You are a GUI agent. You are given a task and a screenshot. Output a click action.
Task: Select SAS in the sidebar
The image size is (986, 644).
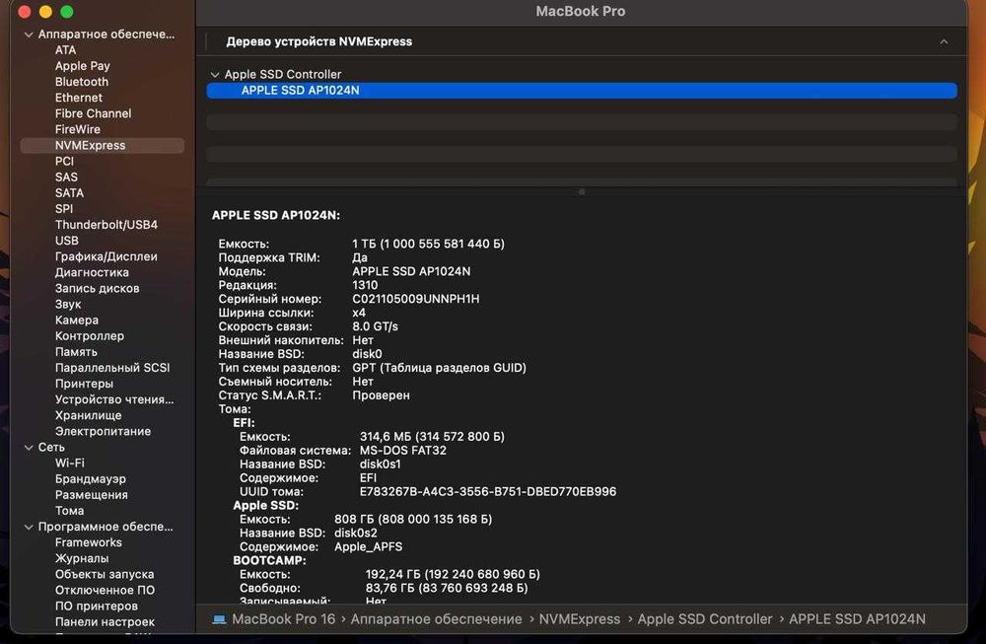tap(66, 178)
